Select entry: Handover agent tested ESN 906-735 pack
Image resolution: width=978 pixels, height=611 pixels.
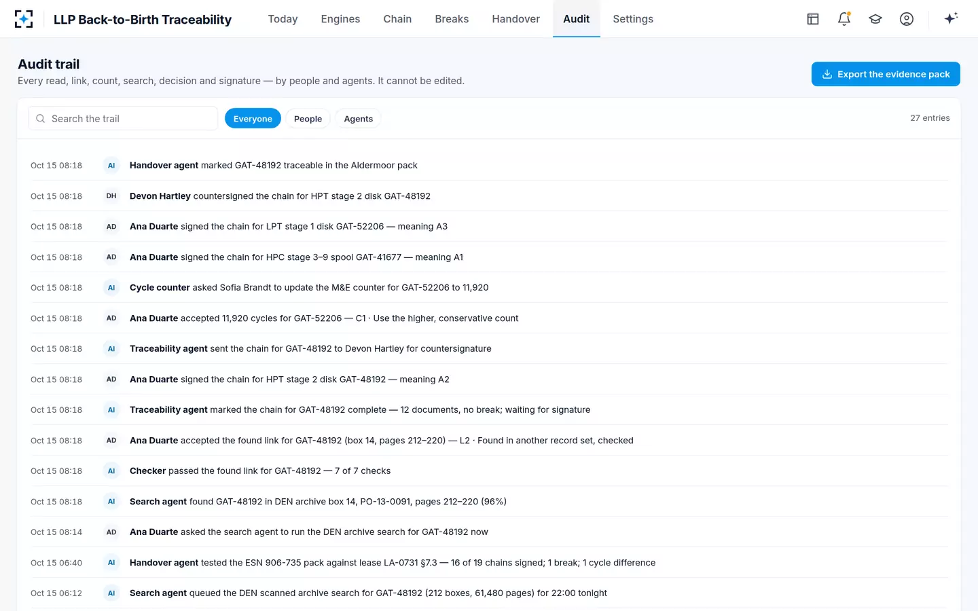[x=489, y=562]
